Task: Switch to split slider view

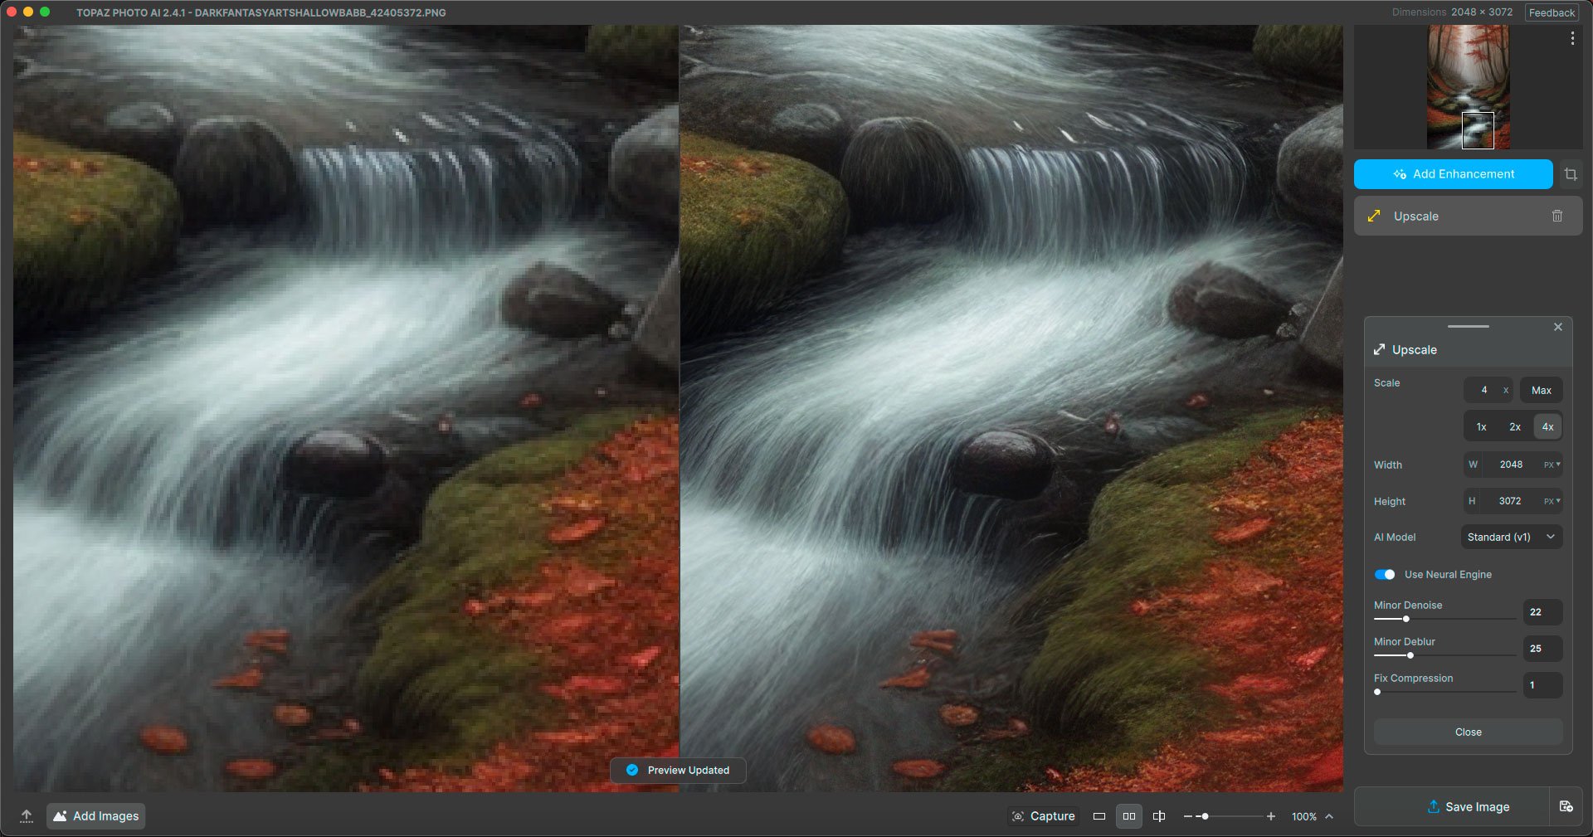Action: click(1159, 816)
